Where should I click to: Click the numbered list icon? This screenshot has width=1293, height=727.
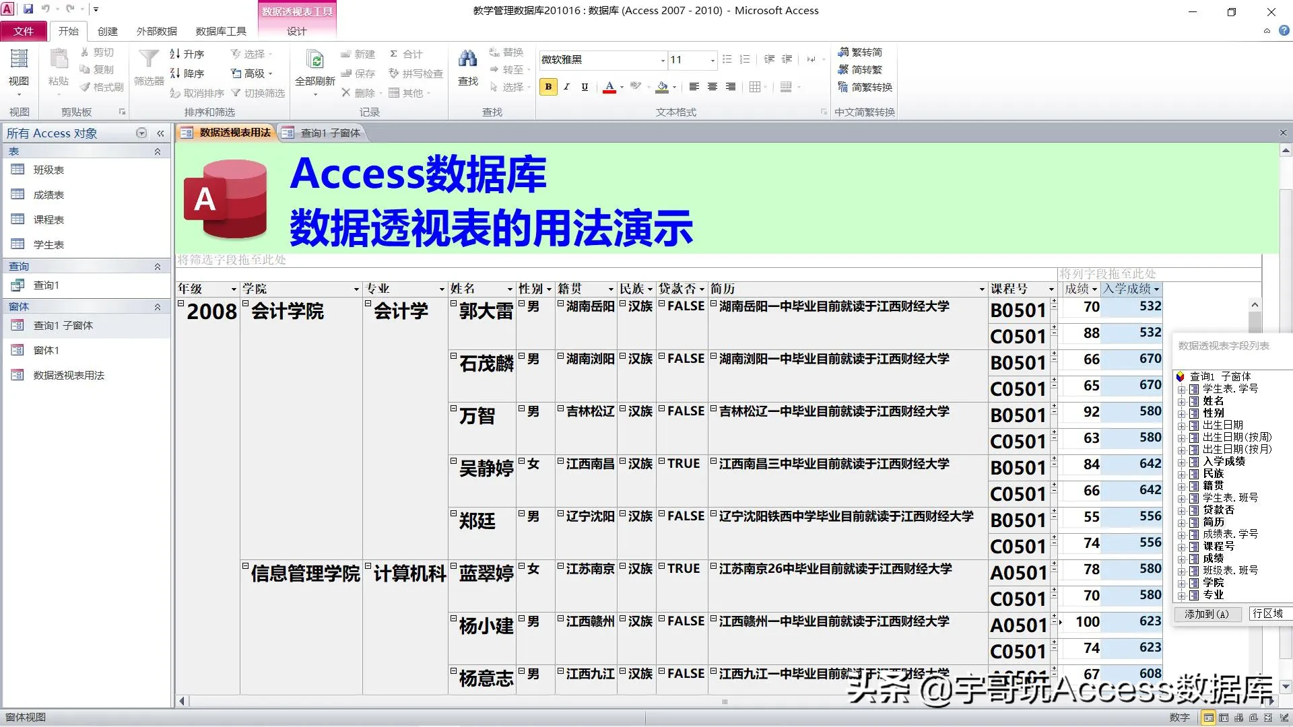pos(745,59)
